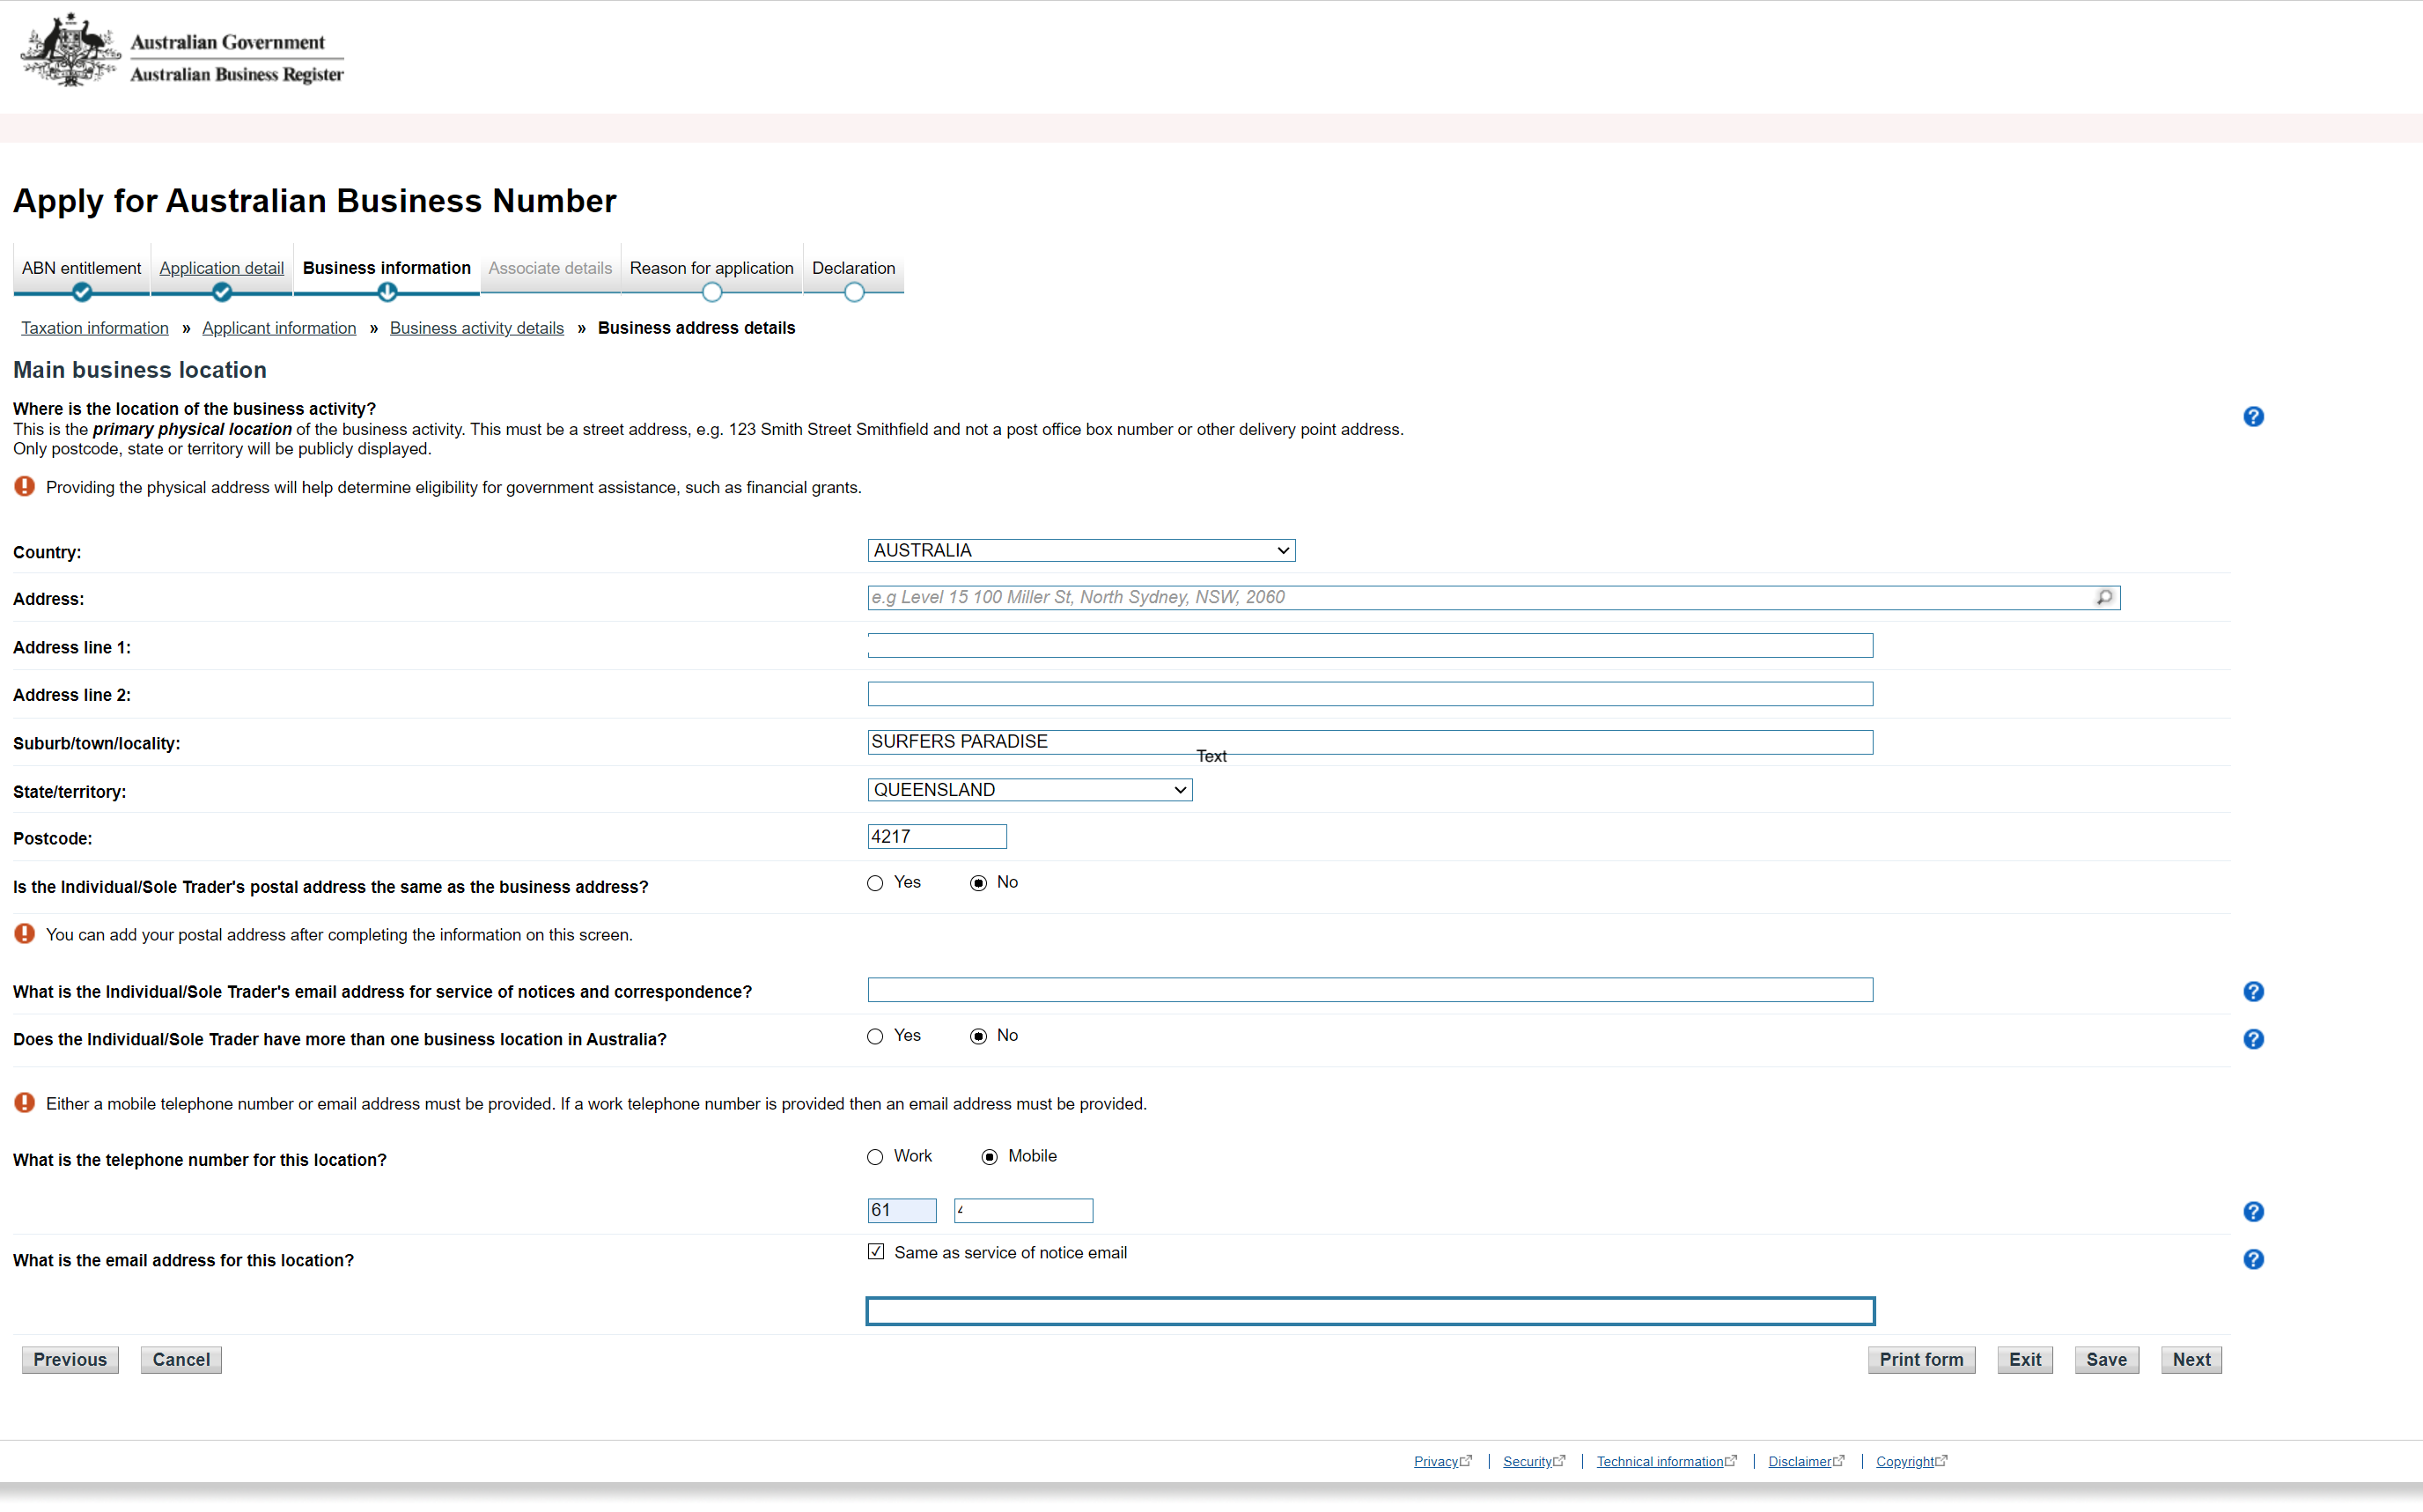Uncheck Same as service of notice email
Viewport: 2423px width, 1512px height.
click(877, 1252)
